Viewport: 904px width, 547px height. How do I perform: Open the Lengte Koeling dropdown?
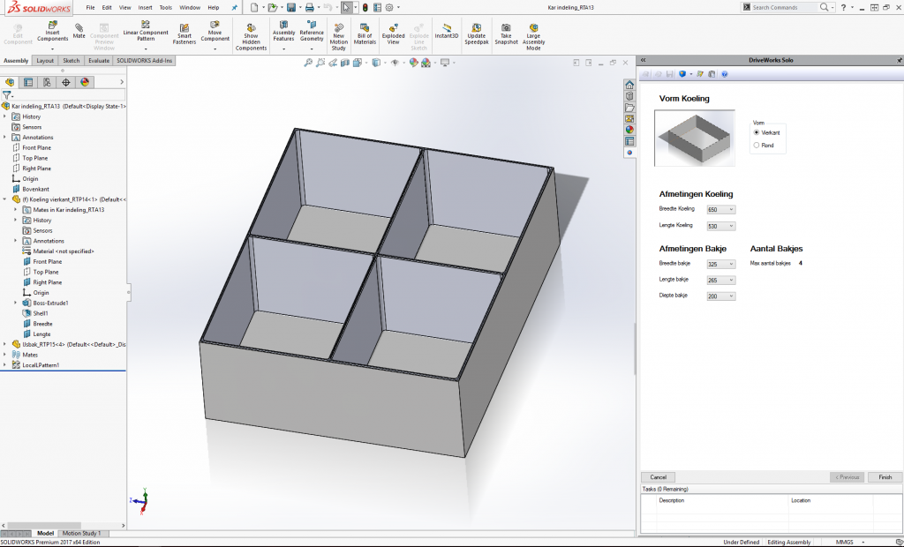[x=721, y=227]
